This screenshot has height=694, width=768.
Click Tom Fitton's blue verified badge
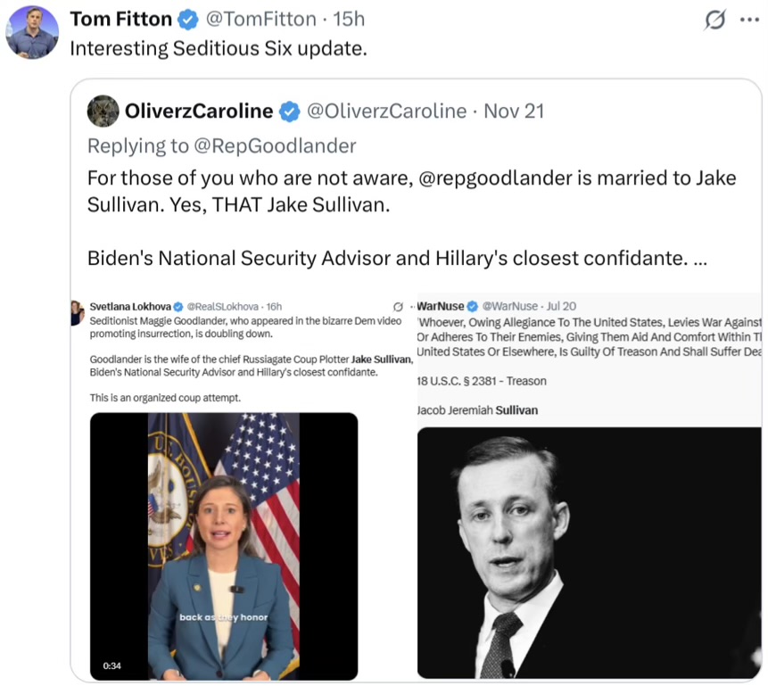pyautogui.click(x=186, y=19)
